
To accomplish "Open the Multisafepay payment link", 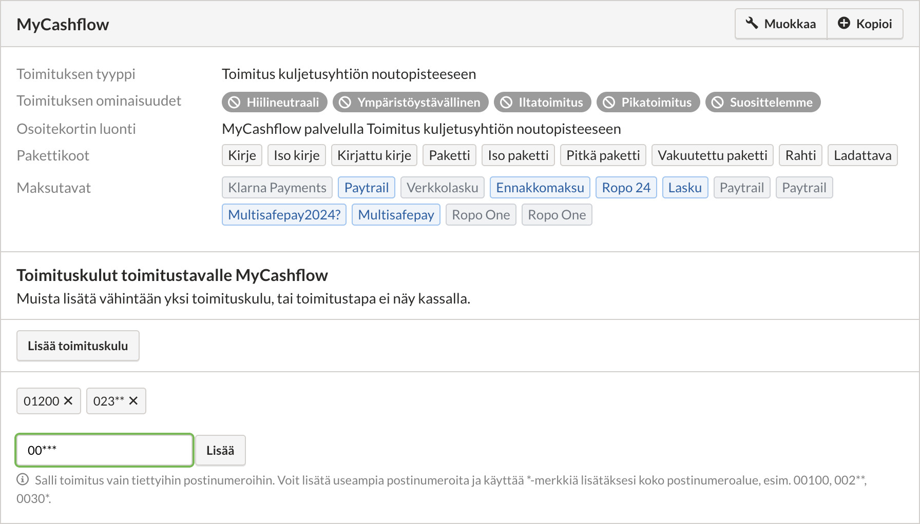I will [396, 215].
